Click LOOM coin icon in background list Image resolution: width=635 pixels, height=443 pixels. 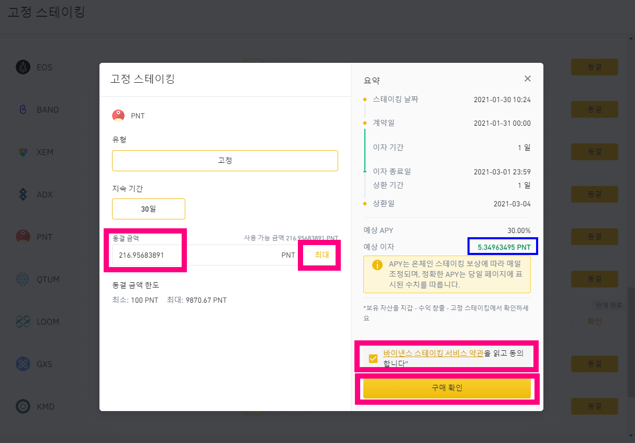(23, 322)
